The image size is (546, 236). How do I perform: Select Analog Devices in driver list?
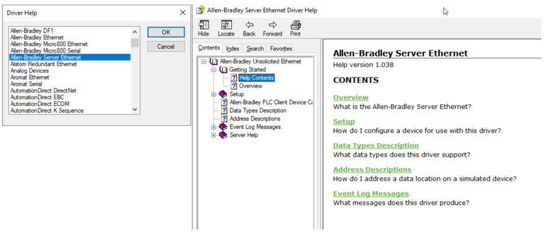70,70
